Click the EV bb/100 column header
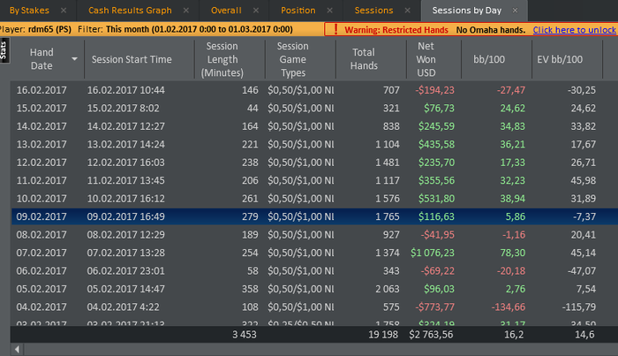 point(559,59)
